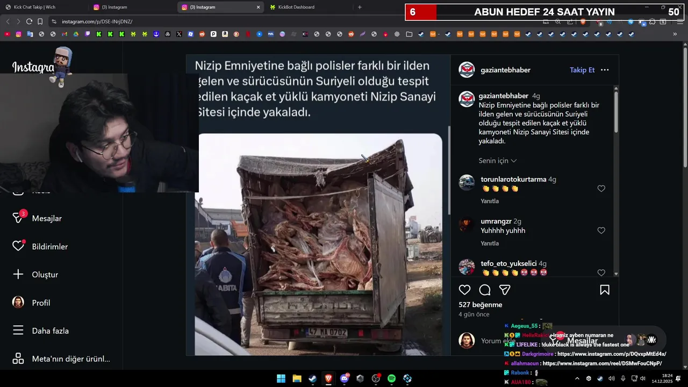Share the post via paper plane icon
The image size is (688, 387).
(x=505, y=290)
